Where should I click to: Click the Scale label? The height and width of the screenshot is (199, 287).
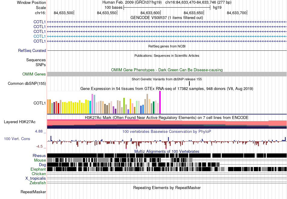pos(41,8)
